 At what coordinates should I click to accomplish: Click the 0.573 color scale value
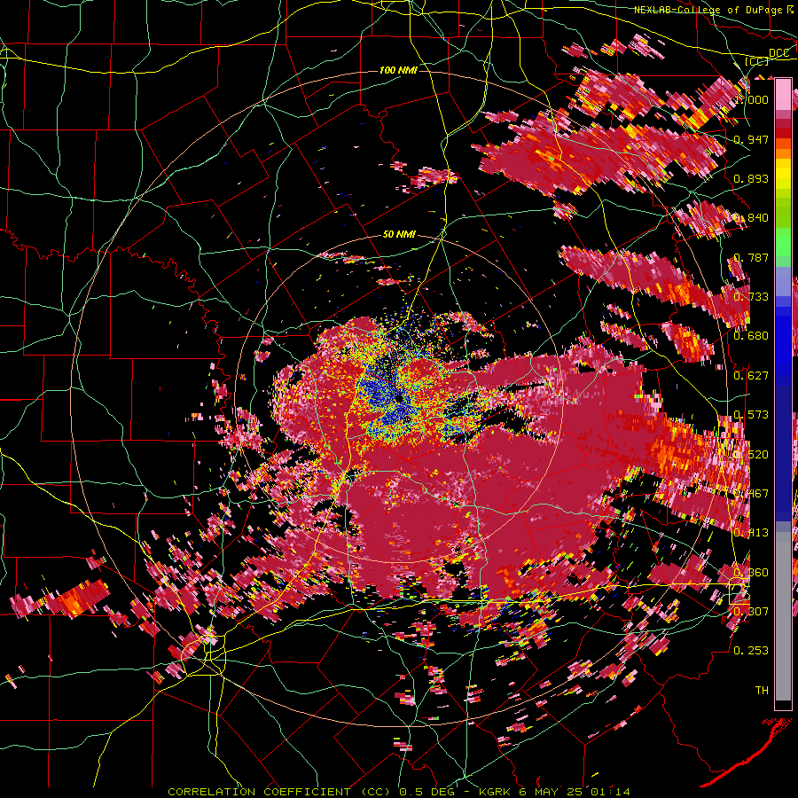[x=751, y=415]
